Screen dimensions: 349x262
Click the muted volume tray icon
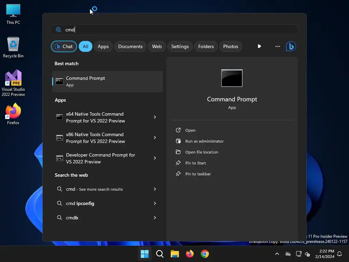[x=307, y=254]
